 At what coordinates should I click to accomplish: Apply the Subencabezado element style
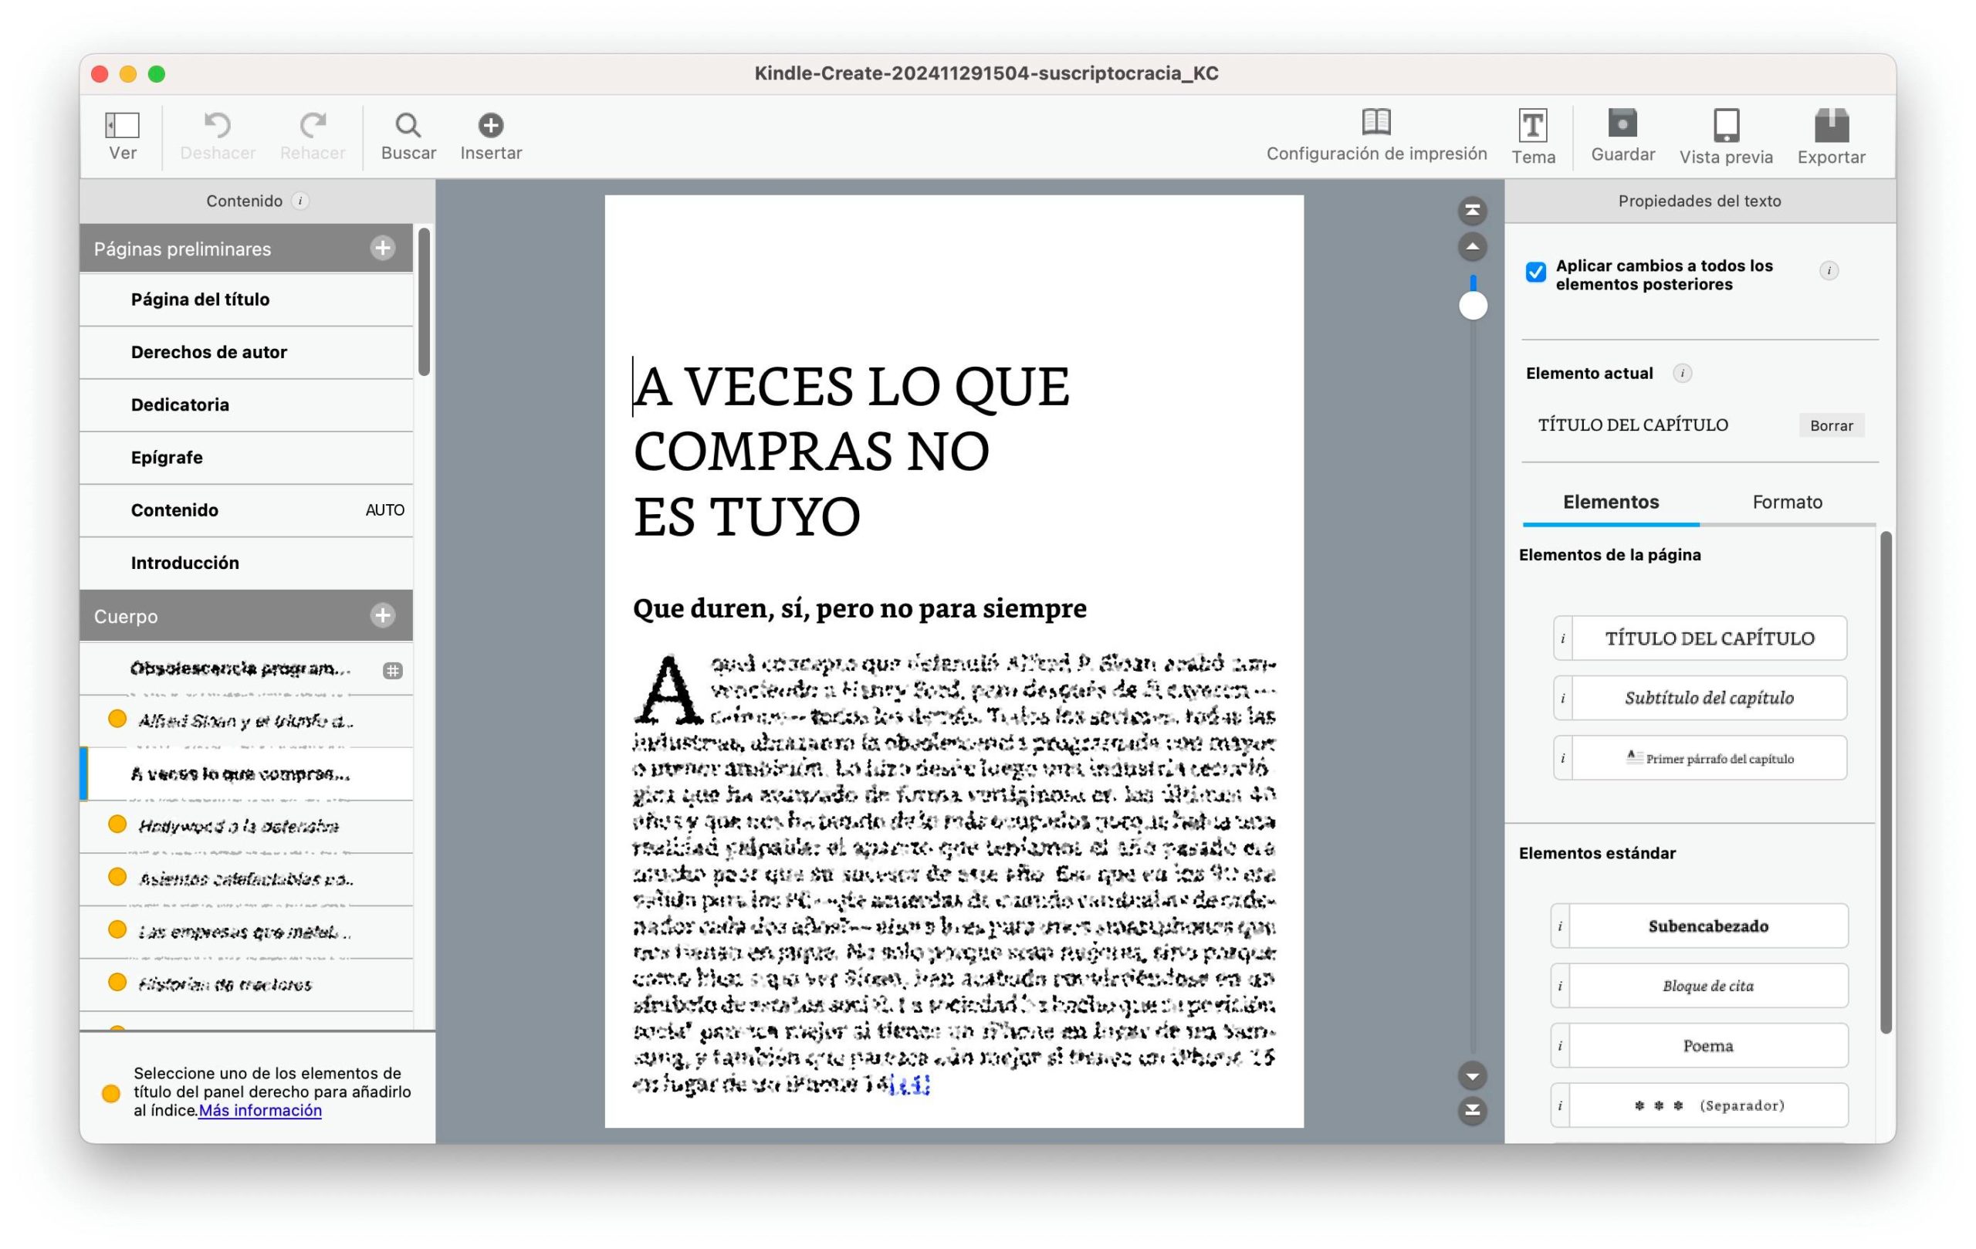(x=1707, y=926)
